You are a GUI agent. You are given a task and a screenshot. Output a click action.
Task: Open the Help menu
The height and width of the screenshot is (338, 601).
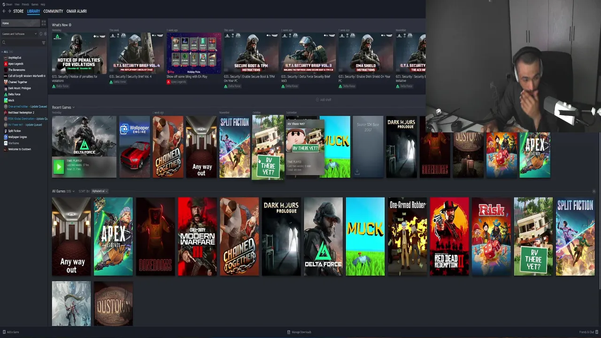coord(43,4)
